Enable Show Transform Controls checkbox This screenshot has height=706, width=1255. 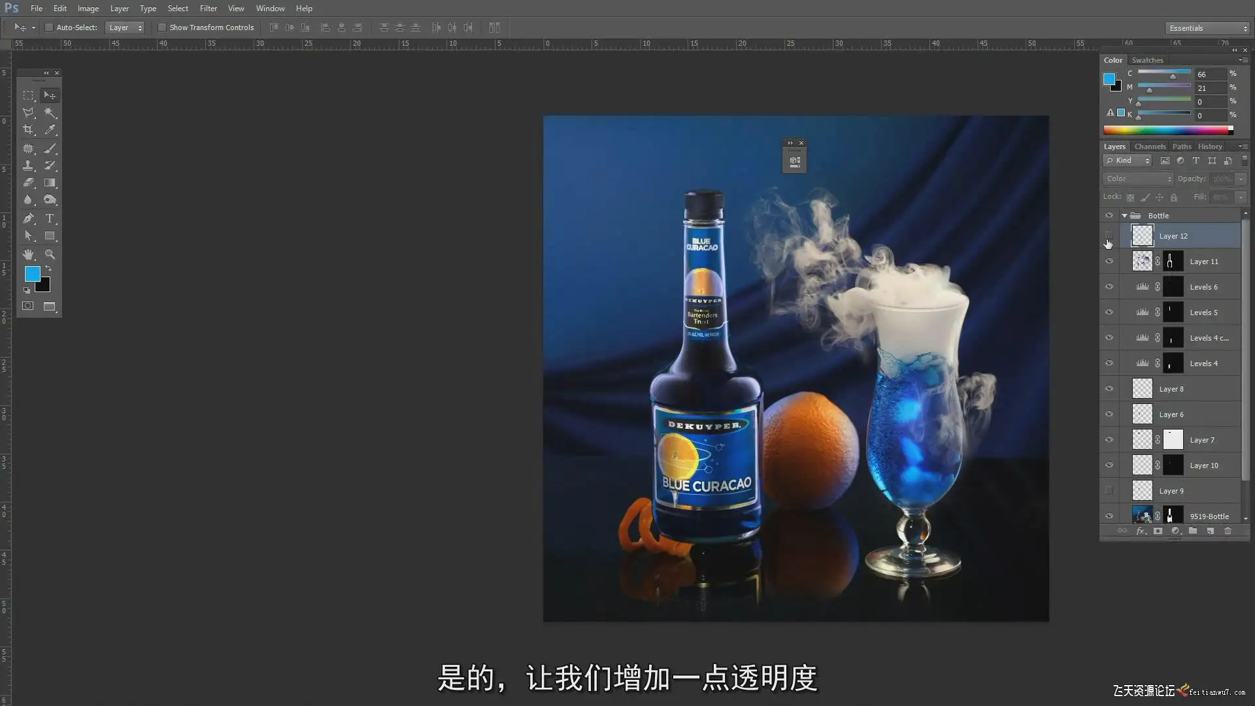click(162, 27)
